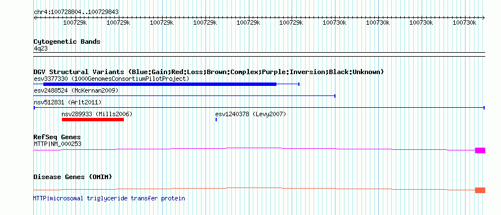Click the magenta MTTP exon block
This screenshot has width=501, height=215.
pos(480,150)
